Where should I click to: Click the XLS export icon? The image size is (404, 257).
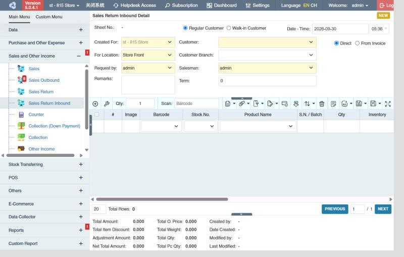pos(344,104)
